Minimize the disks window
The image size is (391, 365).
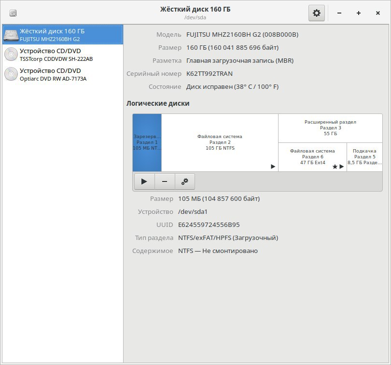[x=339, y=13]
